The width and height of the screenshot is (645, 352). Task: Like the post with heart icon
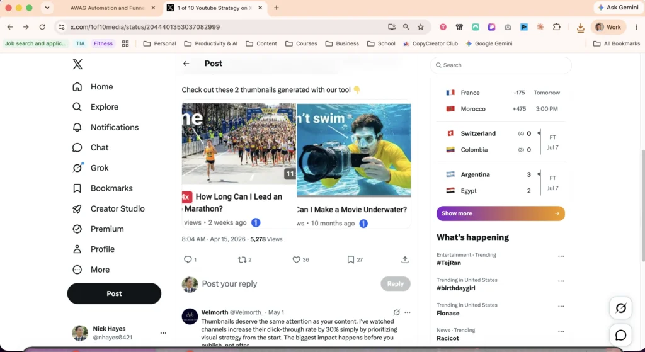pyautogui.click(x=296, y=259)
